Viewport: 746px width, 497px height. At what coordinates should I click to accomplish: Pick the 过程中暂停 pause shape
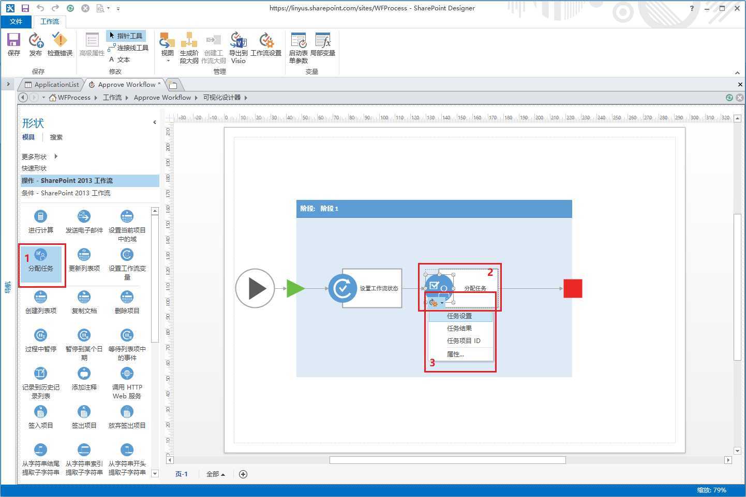[x=40, y=340]
